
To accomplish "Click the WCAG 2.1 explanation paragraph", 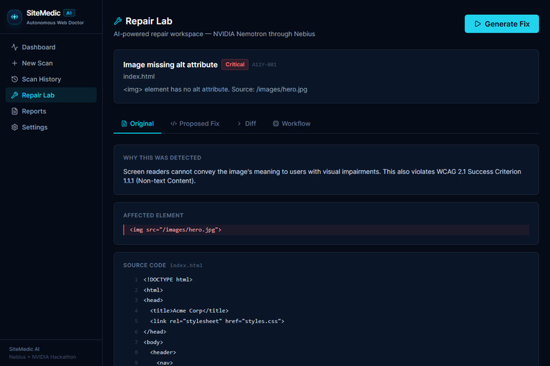I will 322,176.
